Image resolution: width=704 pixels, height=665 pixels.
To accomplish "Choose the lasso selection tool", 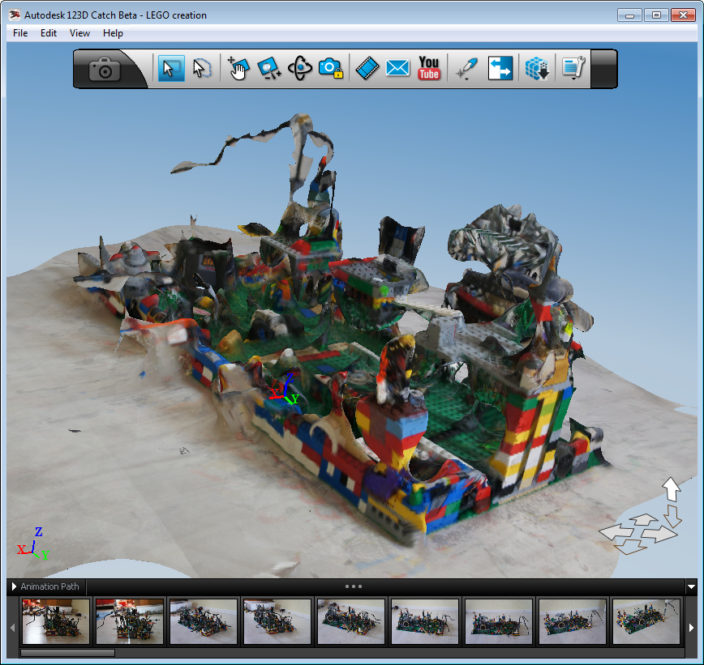I will 202,69.
